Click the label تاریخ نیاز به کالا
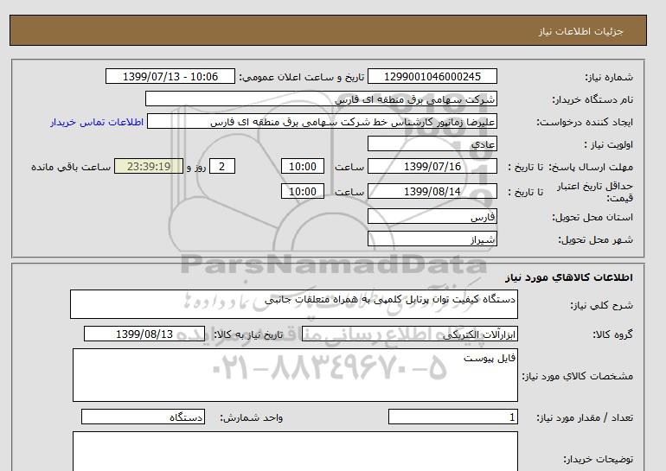Screen dimensions: 666x471 248,334
